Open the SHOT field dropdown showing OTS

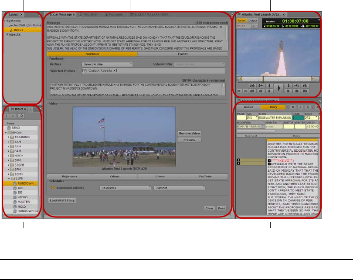pos(316,117)
